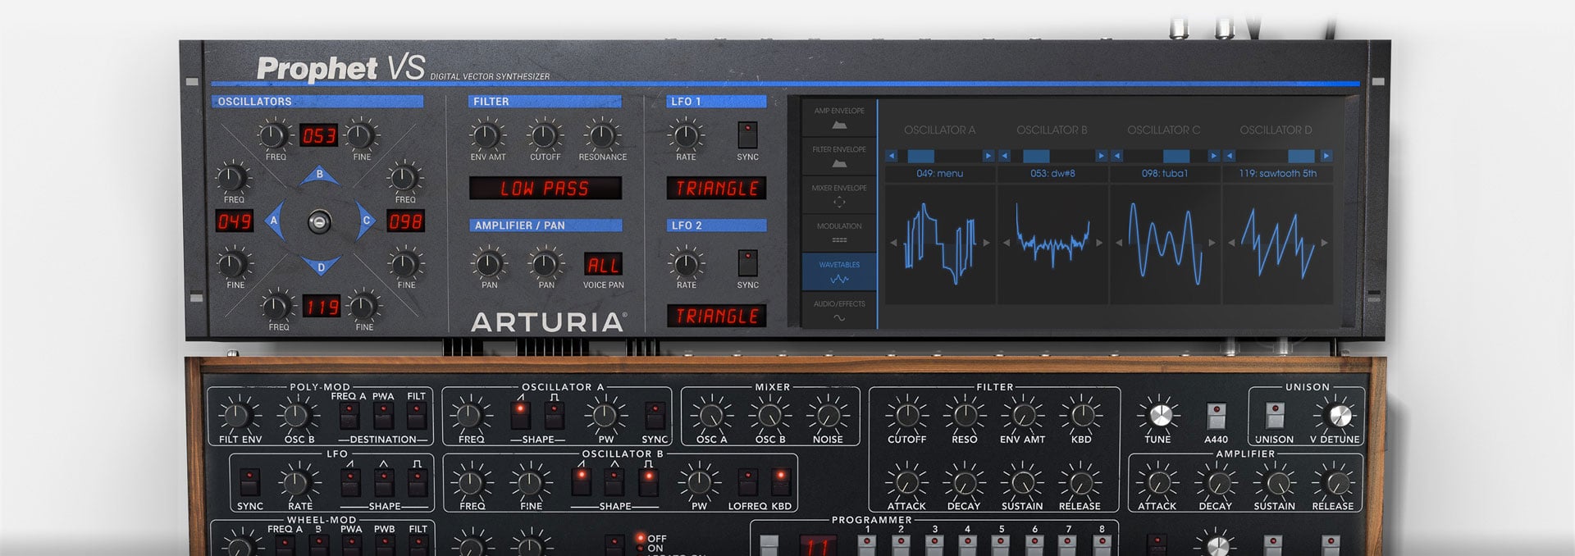The height and width of the screenshot is (556, 1575).
Task: Open the Amp Envelope tab
Action: [839, 117]
